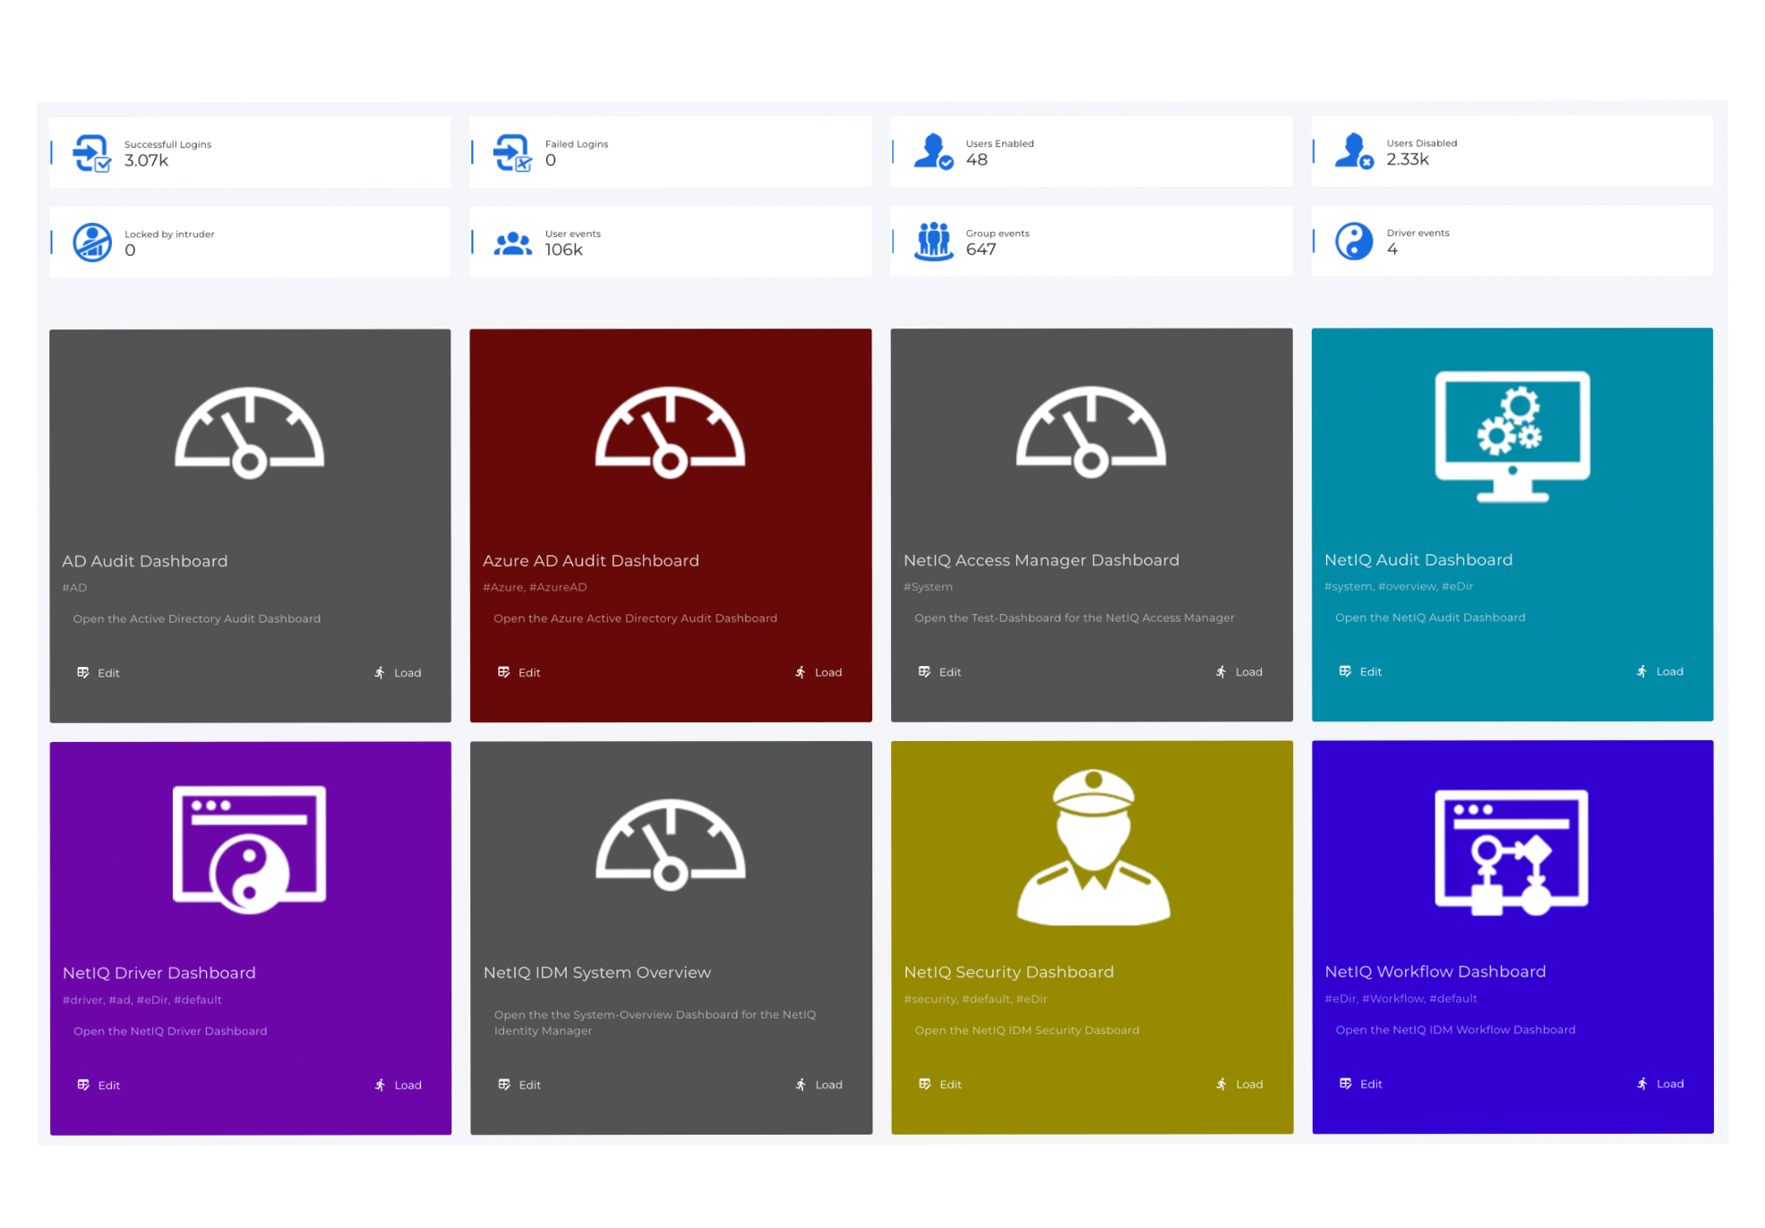
Task: Click 'Open the Azure Active Directory Audit Dashboard' text
Action: [636, 619]
